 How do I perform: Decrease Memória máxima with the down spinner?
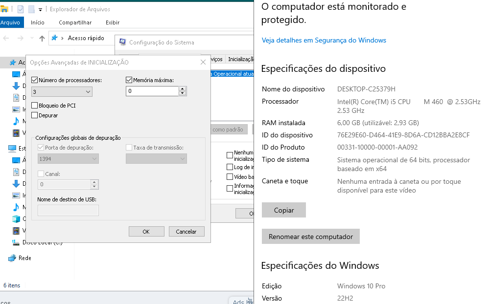[x=183, y=93]
